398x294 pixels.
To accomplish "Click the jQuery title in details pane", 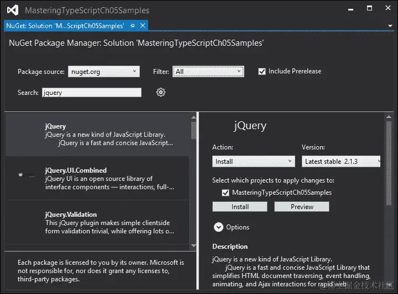I will point(250,126).
